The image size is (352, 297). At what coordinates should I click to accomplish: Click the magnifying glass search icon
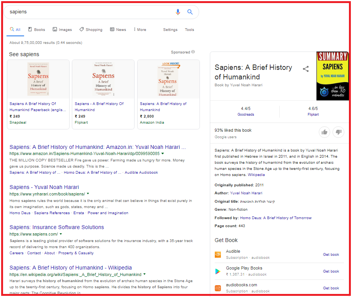pos(190,12)
